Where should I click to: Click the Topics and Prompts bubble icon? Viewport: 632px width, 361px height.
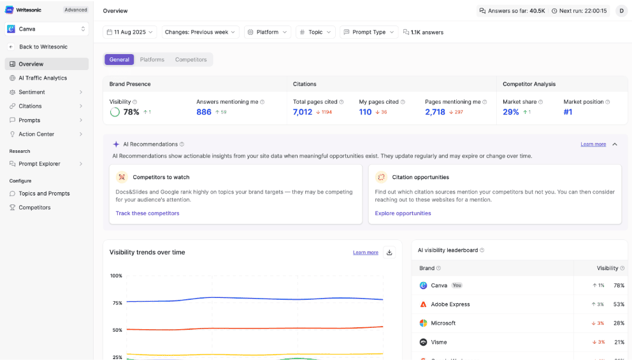click(x=13, y=194)
